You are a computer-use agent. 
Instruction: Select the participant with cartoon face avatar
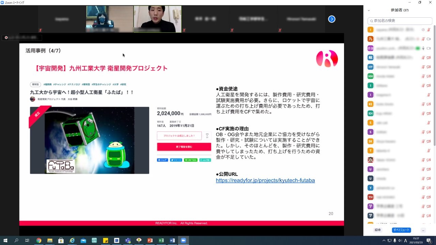coord(371,160)
